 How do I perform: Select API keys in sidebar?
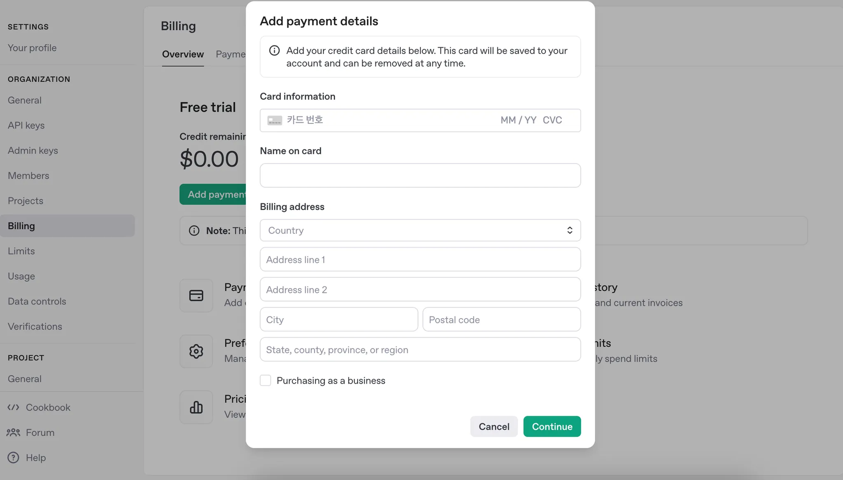point(26,126)
